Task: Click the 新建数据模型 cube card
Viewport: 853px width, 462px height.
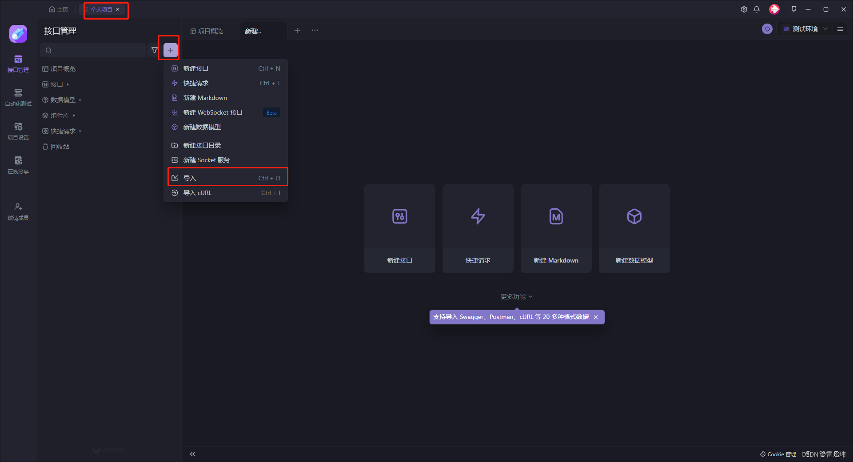Action: coord(634,229)
